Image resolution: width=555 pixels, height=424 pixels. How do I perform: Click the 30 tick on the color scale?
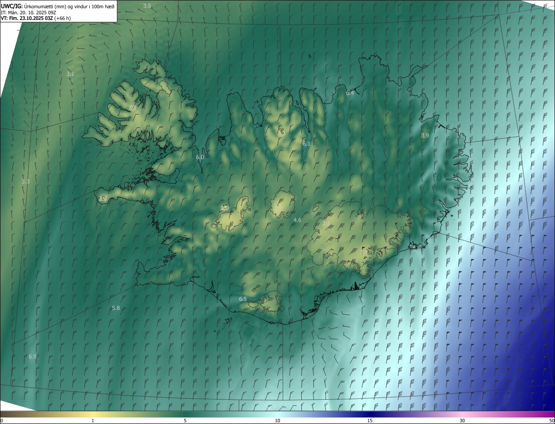(462, 421)
